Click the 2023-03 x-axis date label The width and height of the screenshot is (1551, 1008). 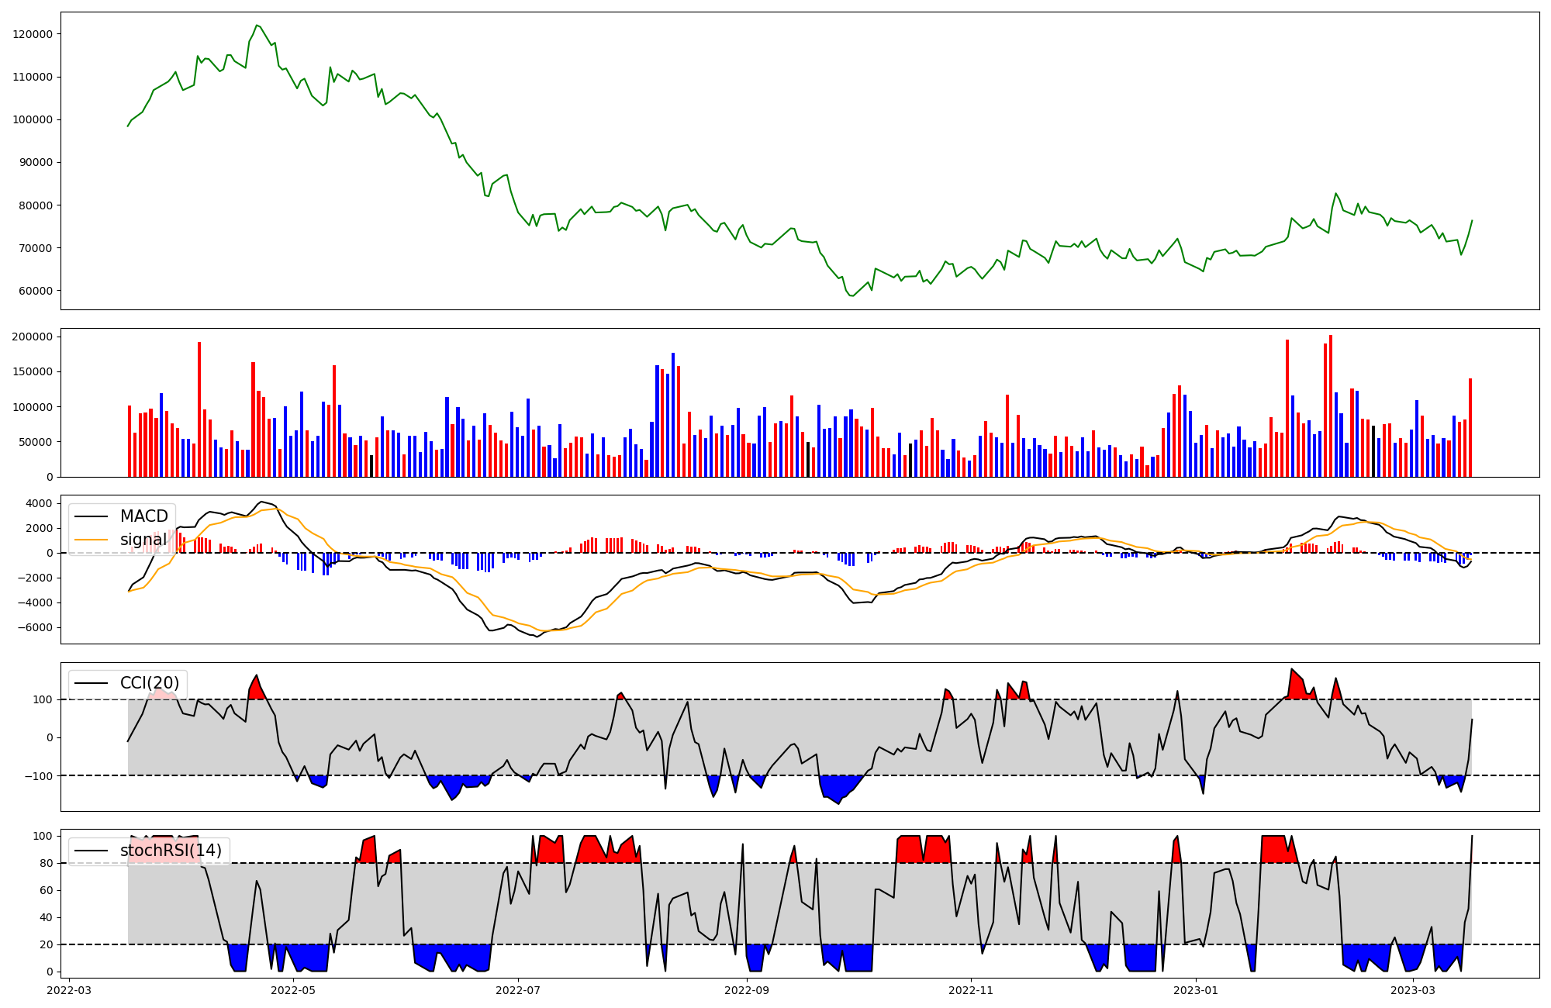click(x=1413, y=990)
